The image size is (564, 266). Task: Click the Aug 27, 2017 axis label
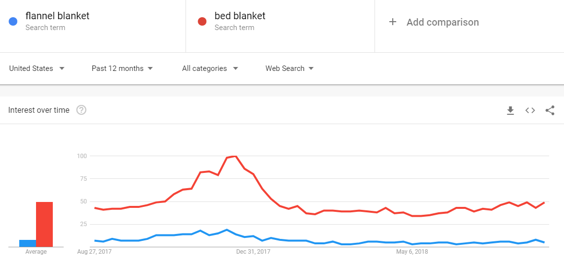click(95, 252)
